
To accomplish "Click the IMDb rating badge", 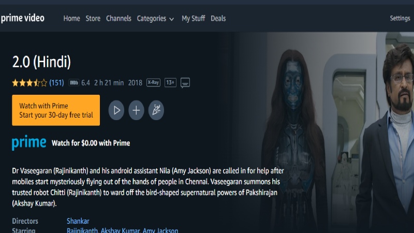I will pyautogui.click(x=73, y=83).
